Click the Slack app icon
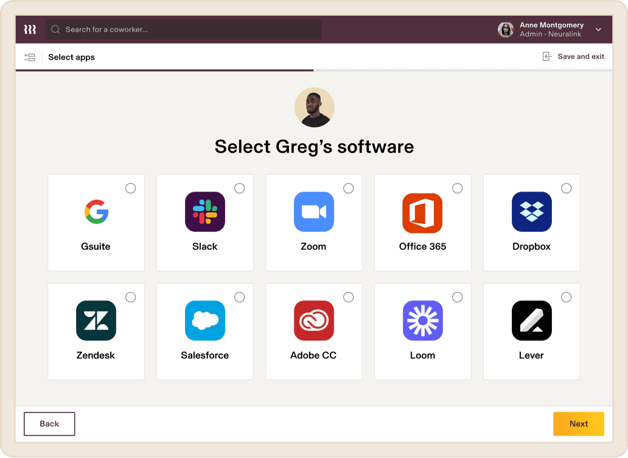The image size is (628, 458). 204,212
